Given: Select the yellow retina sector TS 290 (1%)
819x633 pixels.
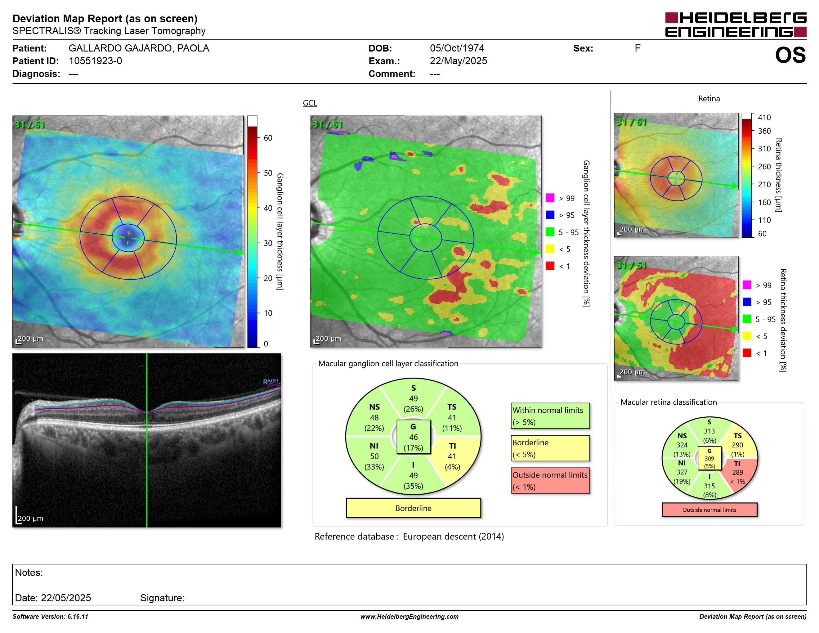Looking at the screenshot, I should [x=737, y=445].
